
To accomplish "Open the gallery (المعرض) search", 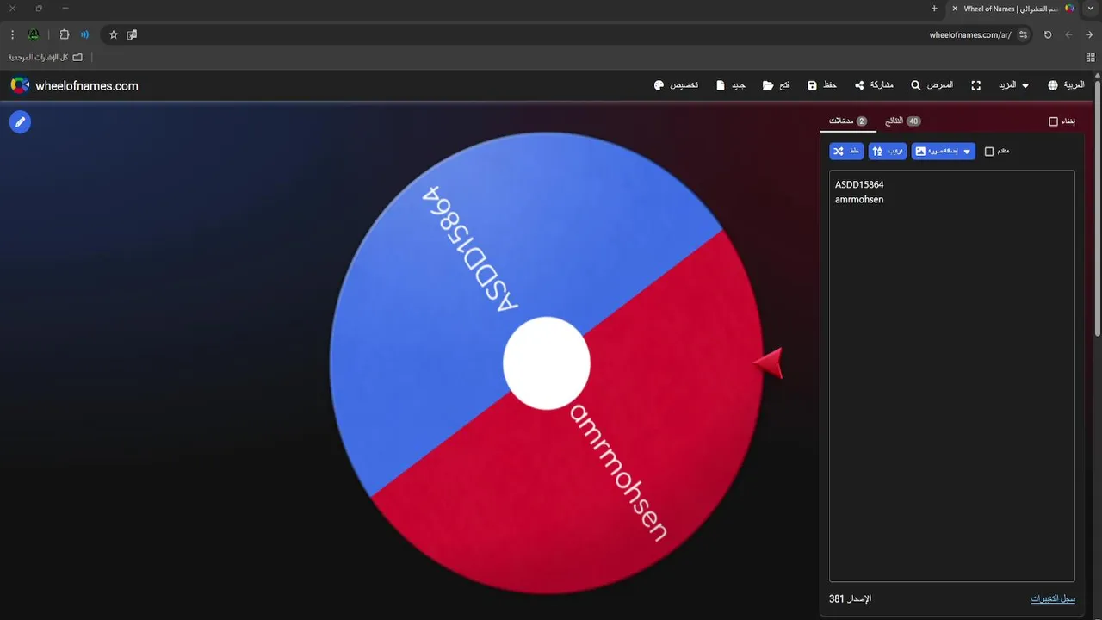I will point(932,85).
